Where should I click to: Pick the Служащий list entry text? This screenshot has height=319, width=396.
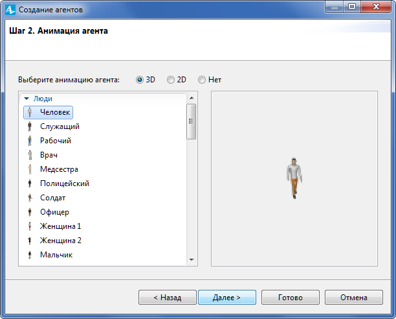(x=60, y=126)
